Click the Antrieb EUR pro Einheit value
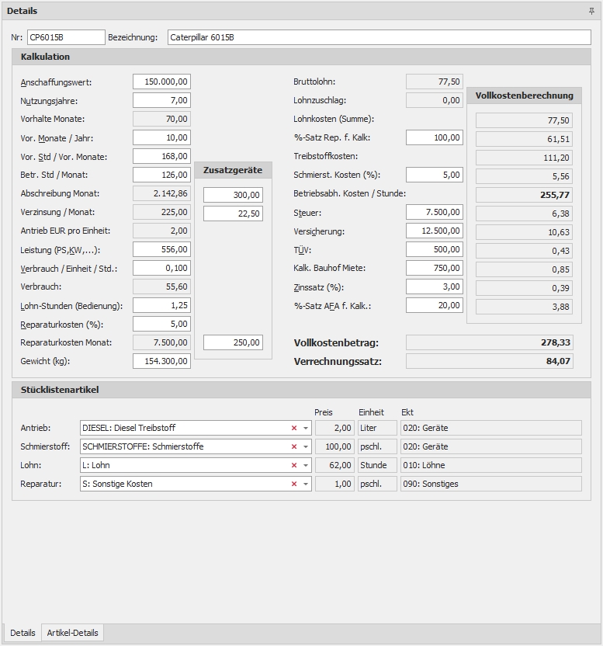The image size is (603, 646). pos(161,231)
